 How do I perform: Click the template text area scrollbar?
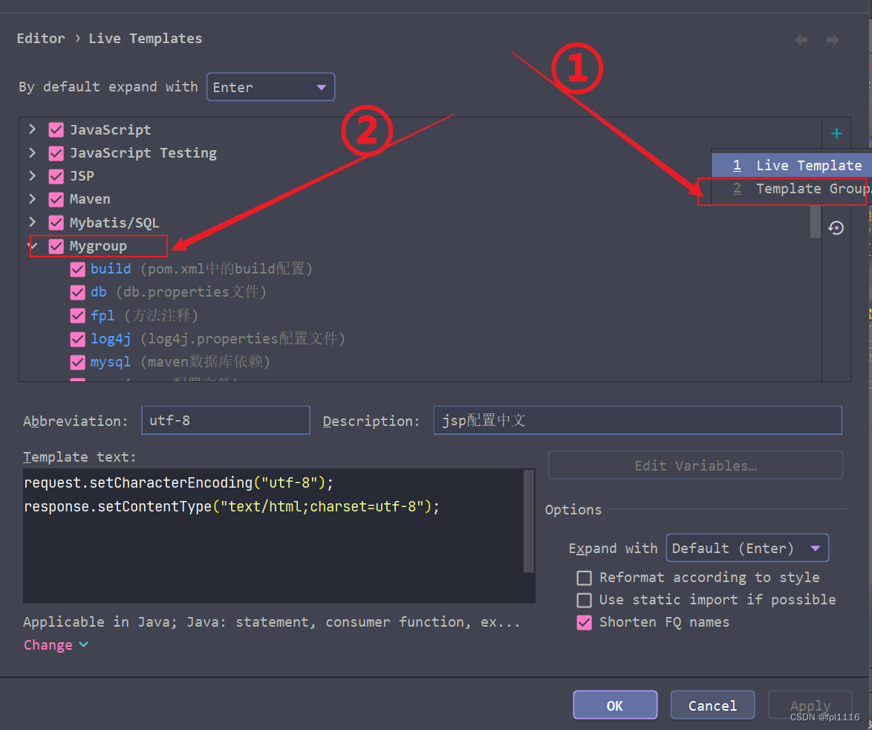529,521
